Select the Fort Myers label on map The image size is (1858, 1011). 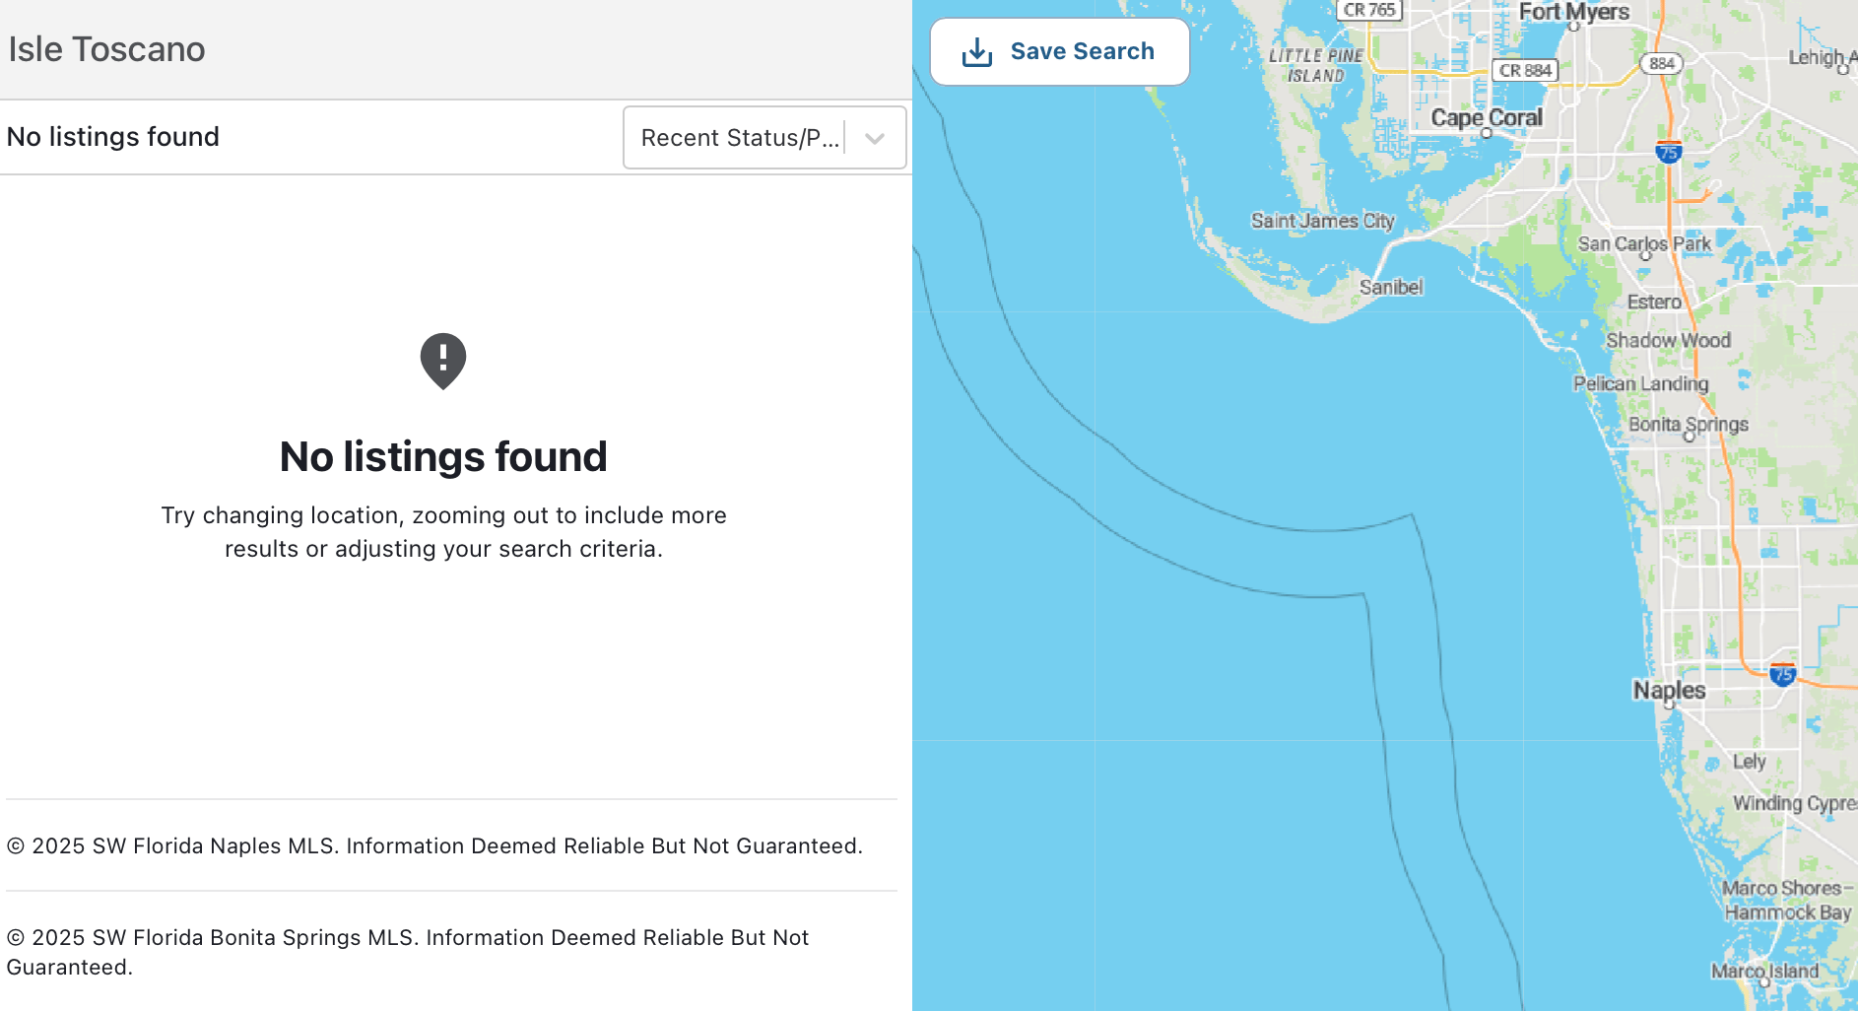pyautogui.click(x=1573, y=12)
